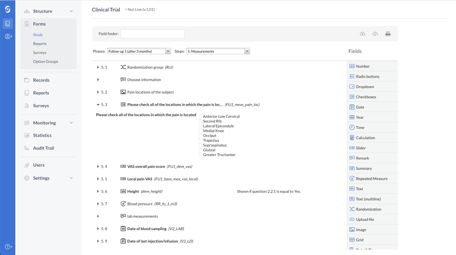
Task: Click the Settings gear icon in navigation
Action: click(27, 178)
